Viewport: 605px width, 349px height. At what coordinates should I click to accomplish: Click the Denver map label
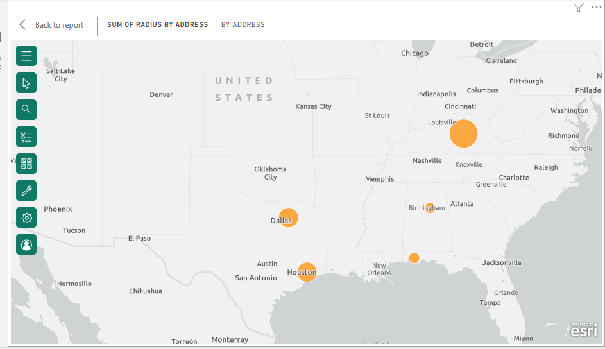161,94
